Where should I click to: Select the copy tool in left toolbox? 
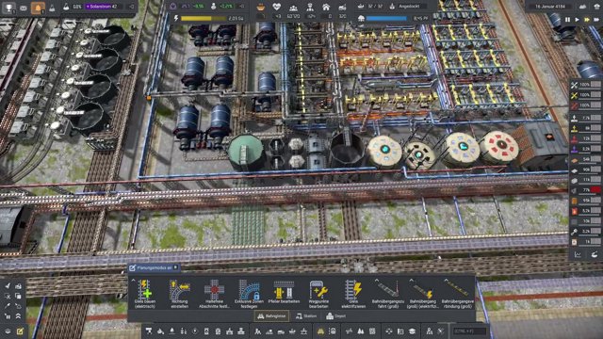[x=18, y=296]
